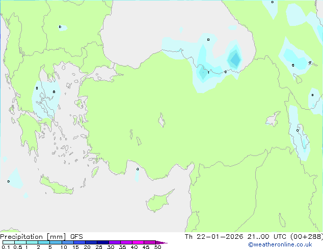This screenshot has height=249, width=323.
Task: Choose the 40–45 mm magenta legend swatch
Action: (x=138, y=242)
